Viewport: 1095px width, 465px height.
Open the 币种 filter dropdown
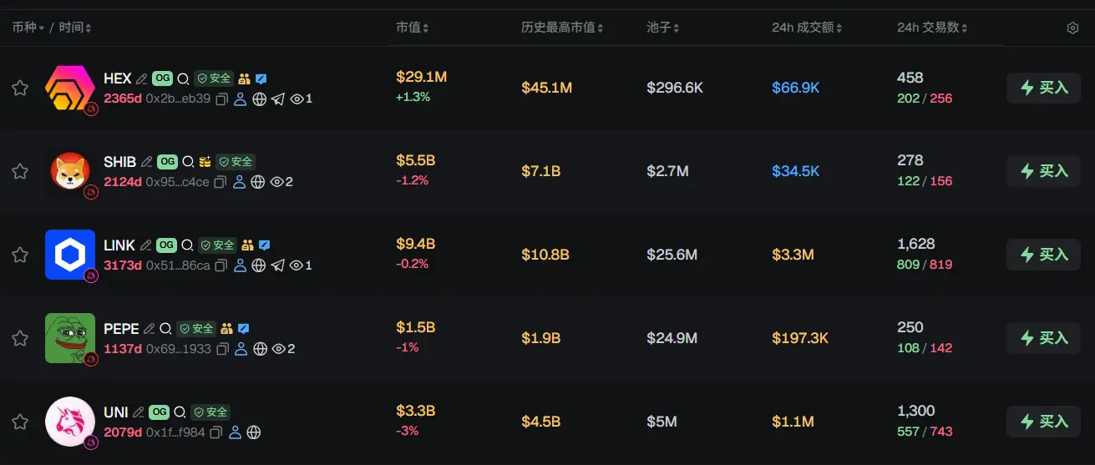pos(28,28)
